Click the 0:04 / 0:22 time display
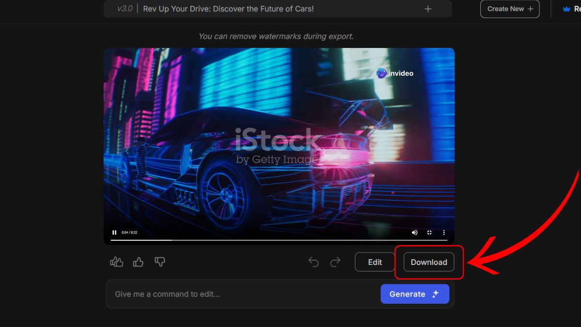The width and height of the screenshot is (581, 327). (x=129, y=233)
